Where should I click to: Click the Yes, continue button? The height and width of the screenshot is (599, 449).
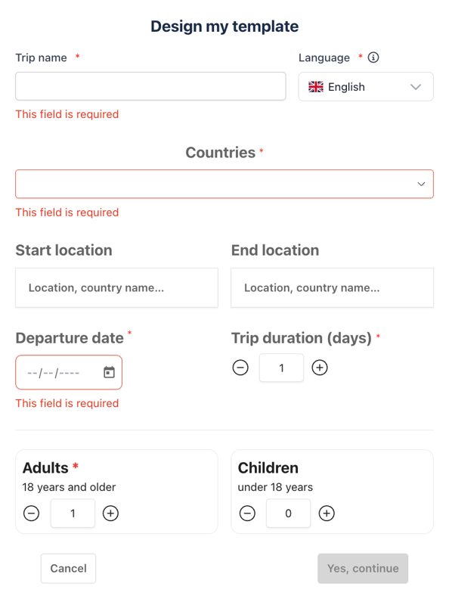tap(363, 569)
